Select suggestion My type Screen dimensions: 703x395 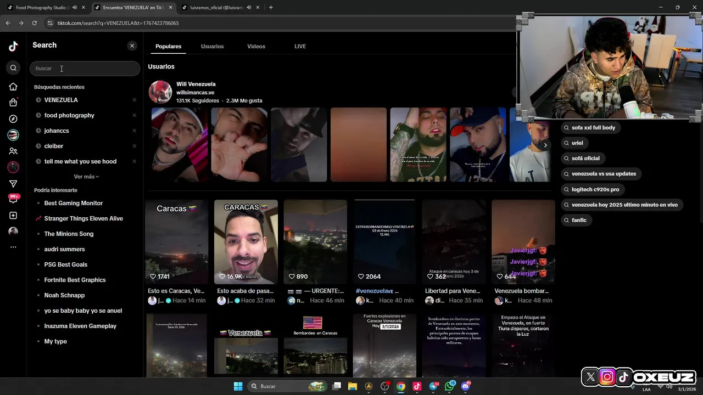point(55,341)
